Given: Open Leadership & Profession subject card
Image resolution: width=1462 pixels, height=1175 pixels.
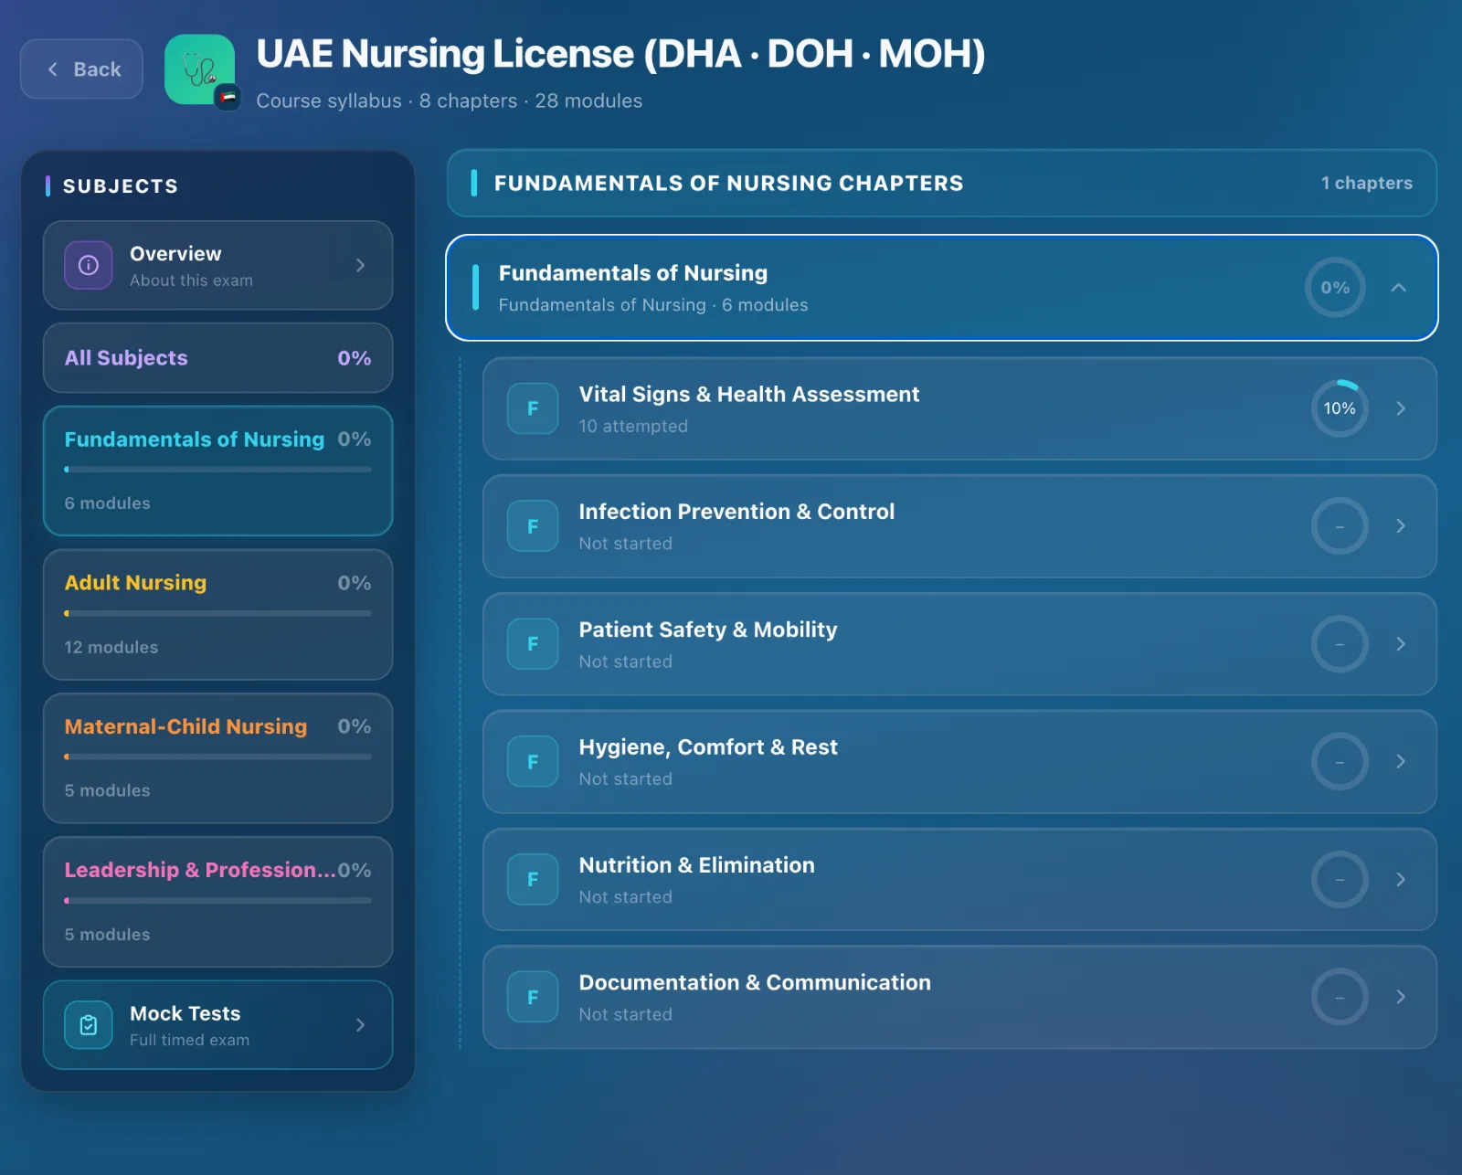Looking at the screenshot, I should click(x=217, y=902).
